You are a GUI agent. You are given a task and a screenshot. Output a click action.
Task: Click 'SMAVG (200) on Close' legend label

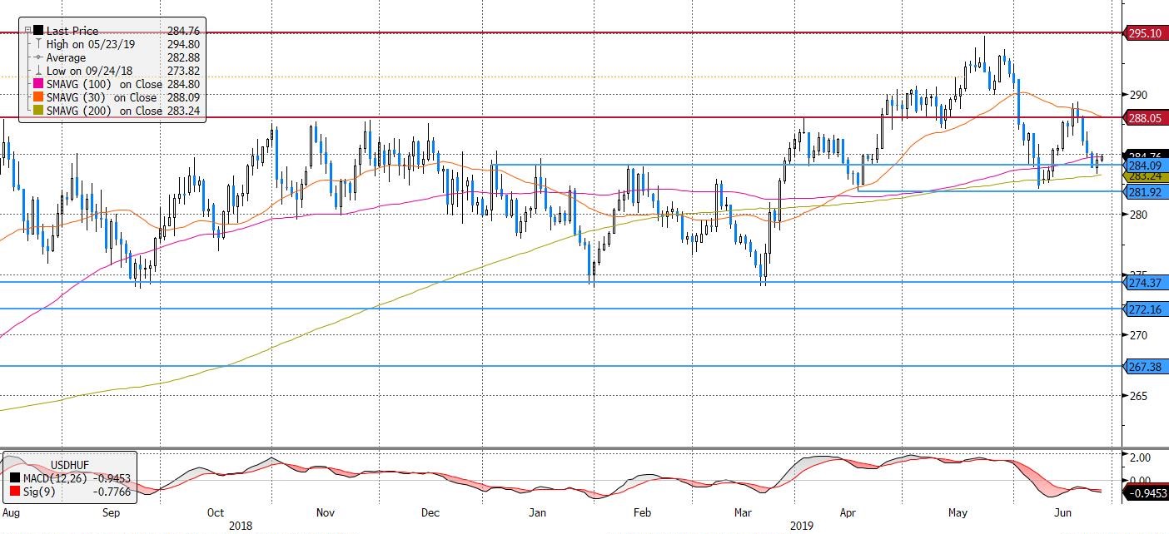[x=104, y=111]
